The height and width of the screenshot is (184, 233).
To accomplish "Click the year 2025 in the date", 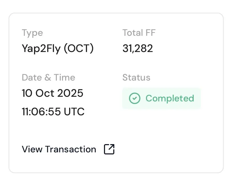I will pyautogui.click(x=70, y=93).
